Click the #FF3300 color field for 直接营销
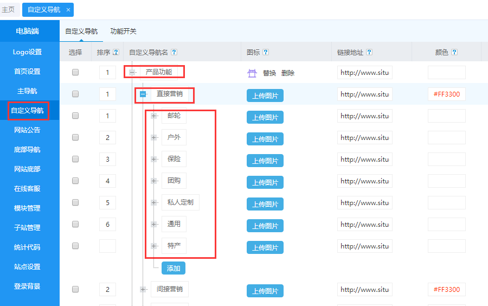Viewport: 488px width, 306px height. (x=446, y=94)
